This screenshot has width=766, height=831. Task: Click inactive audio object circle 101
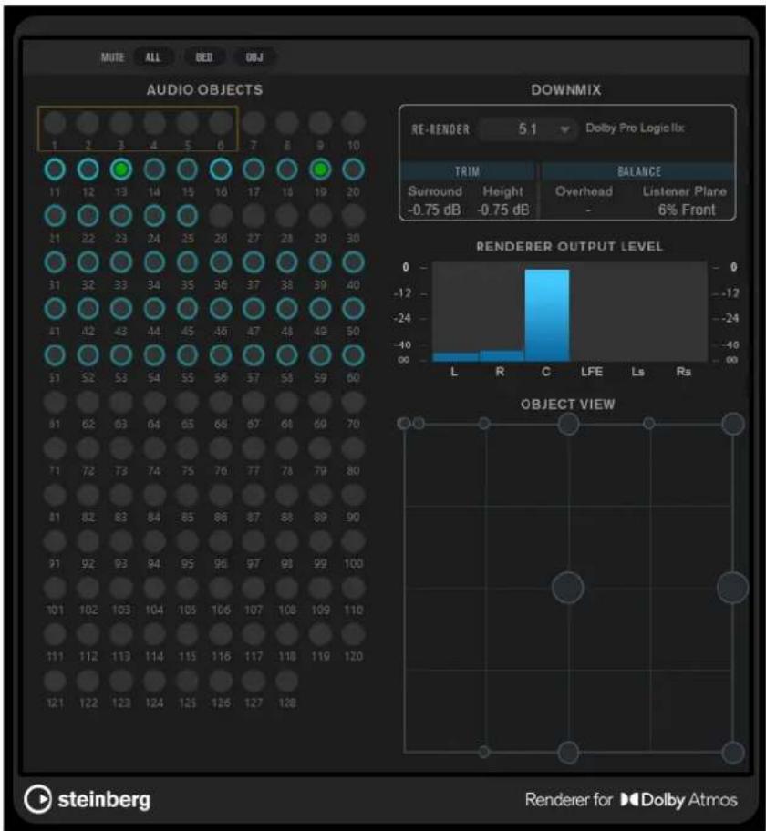click(x=55, y=588)
